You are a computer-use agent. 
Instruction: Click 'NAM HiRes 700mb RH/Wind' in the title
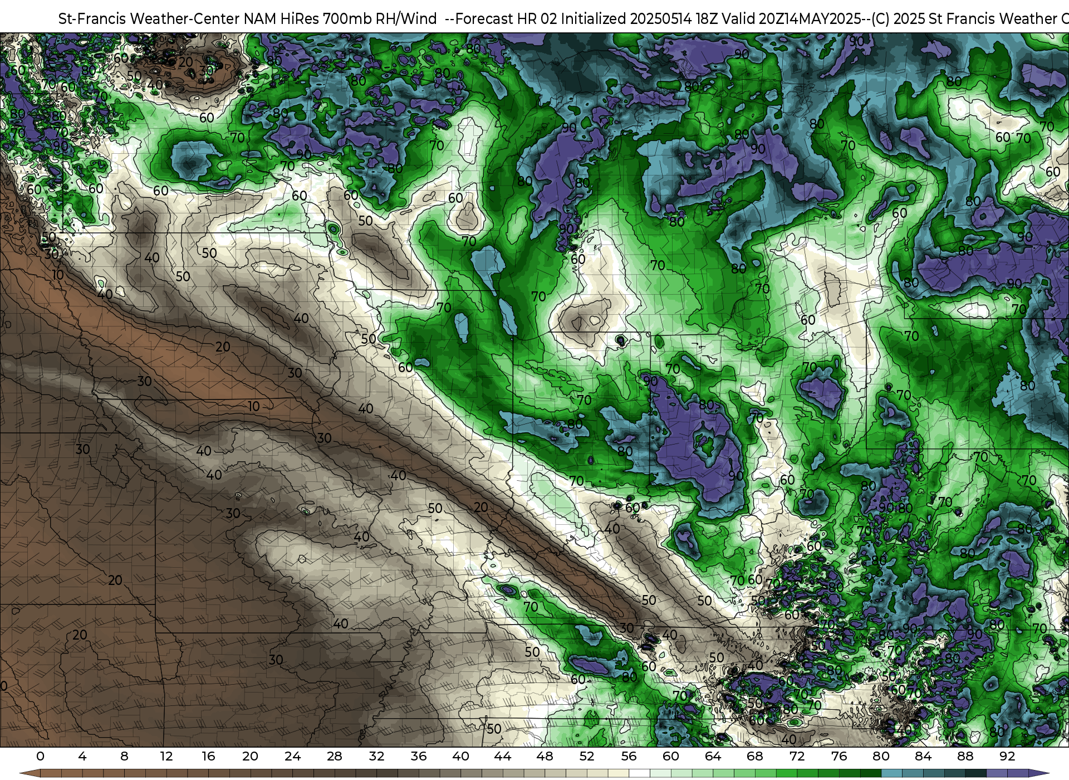pyautogui.click(x=341, y=19)
